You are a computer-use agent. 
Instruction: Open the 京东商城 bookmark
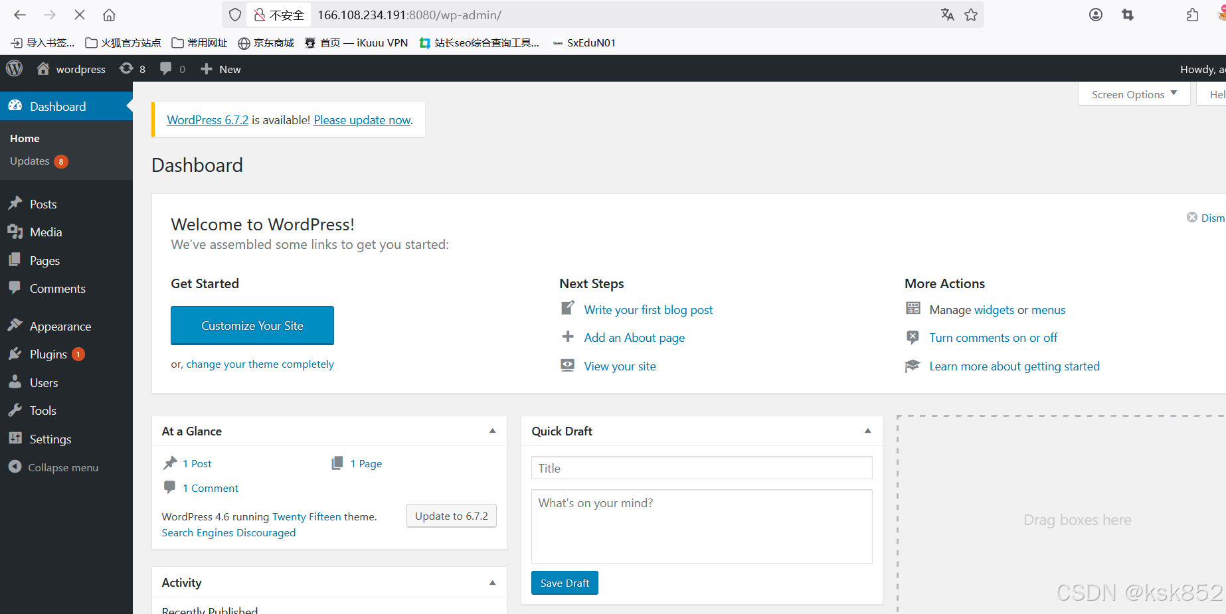[266, 42]
